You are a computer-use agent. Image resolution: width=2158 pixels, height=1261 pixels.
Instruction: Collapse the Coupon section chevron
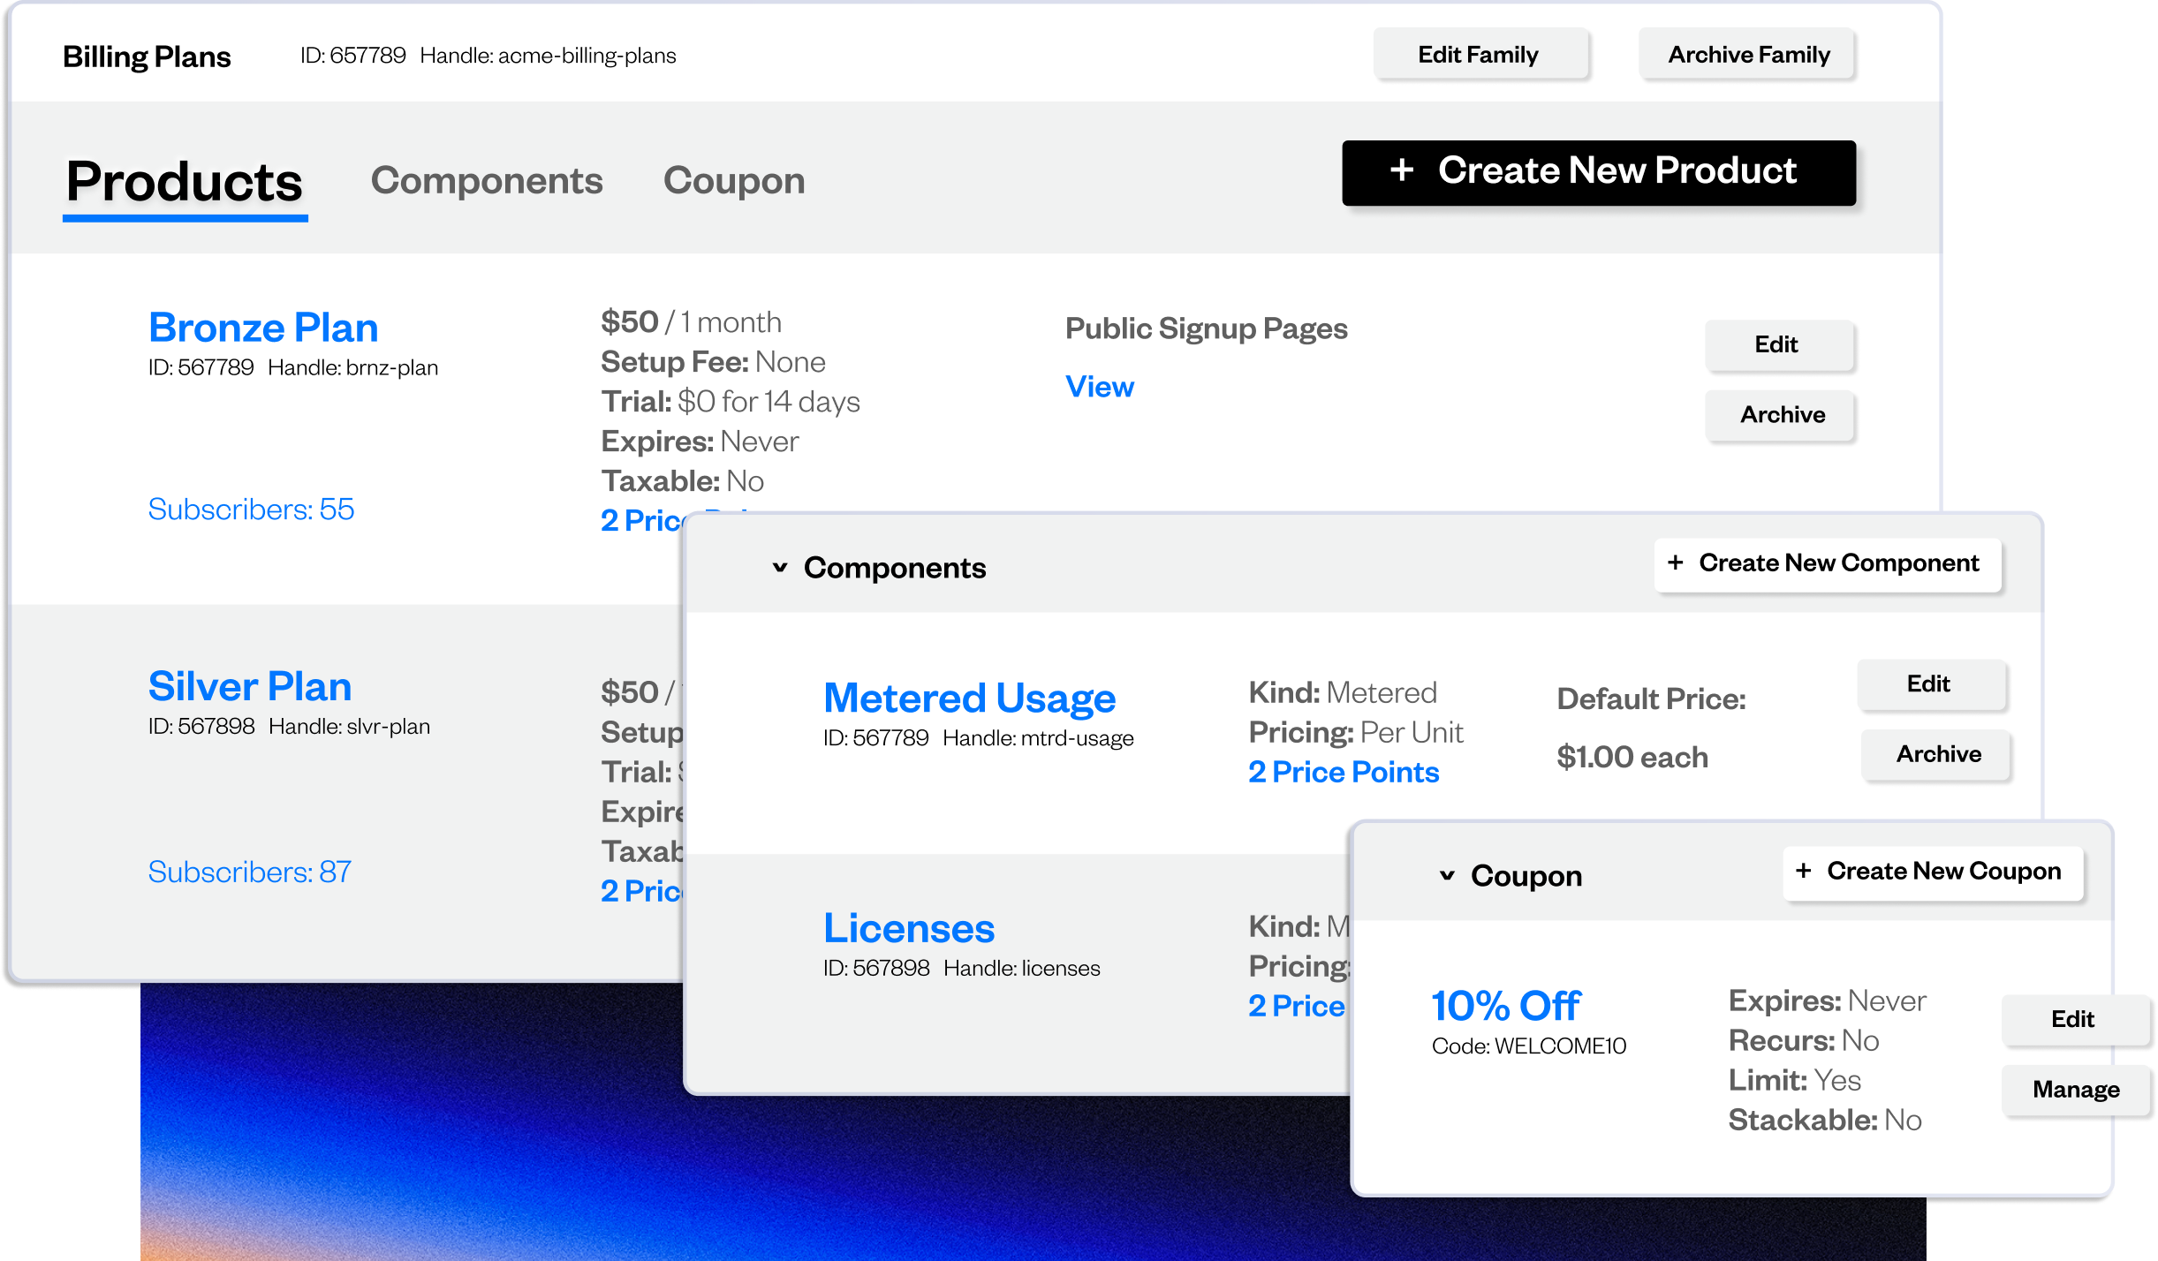[x=1447, y=876]
